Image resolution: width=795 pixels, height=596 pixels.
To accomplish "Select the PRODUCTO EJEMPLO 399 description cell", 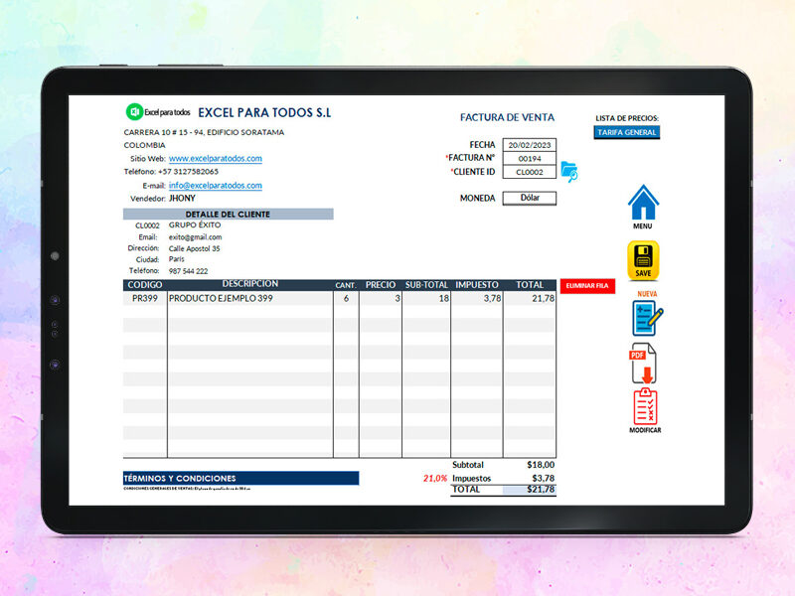I will pos(250,299).
